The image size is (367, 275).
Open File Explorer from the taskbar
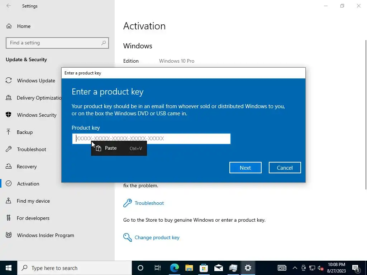[189, 268]
